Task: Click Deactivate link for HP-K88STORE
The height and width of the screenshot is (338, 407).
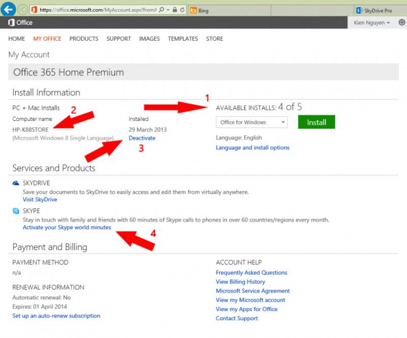Action: click(142, 138)
